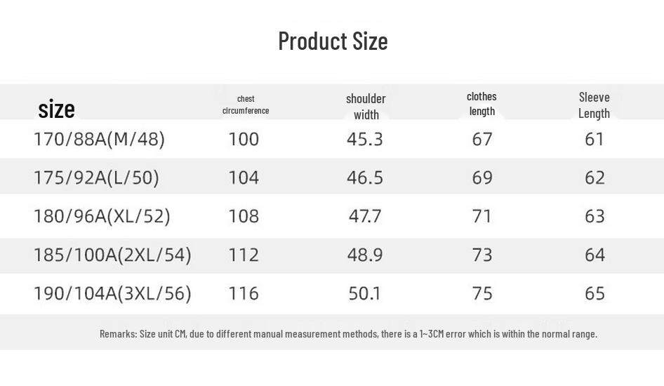Click the "Product Size" title
The width and height of the screenshot is (664, 386).
click(x=333, y=41)
